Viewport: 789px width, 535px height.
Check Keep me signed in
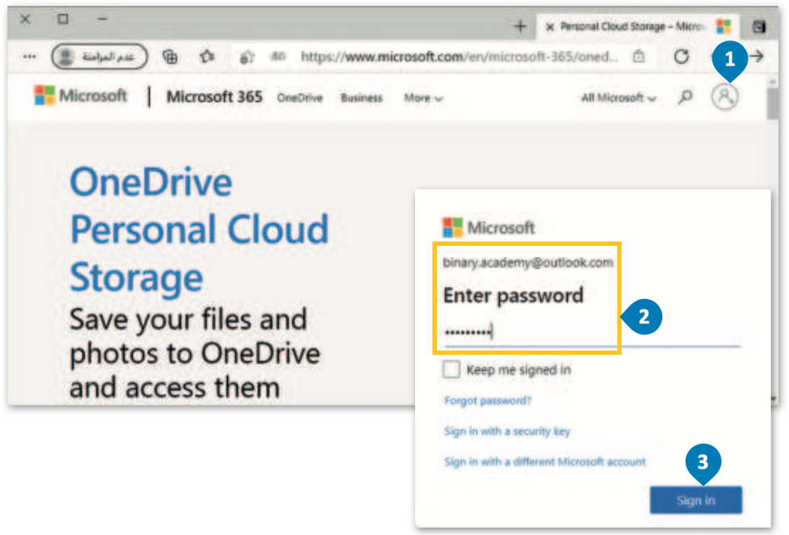pos(451,369)
